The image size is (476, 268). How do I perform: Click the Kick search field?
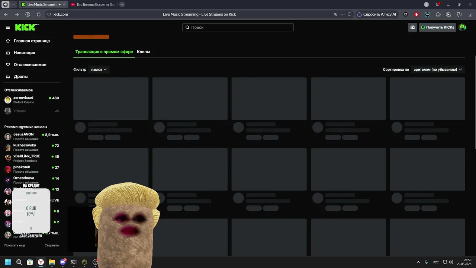pyautogui.click(x=238, y=27)
